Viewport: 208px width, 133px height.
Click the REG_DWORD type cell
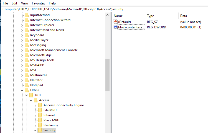click(x=156, y=27)
